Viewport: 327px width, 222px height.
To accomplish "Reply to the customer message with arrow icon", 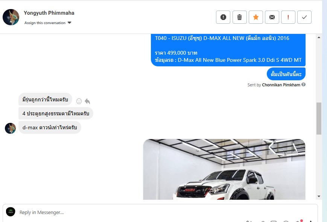I will [87, 101].
